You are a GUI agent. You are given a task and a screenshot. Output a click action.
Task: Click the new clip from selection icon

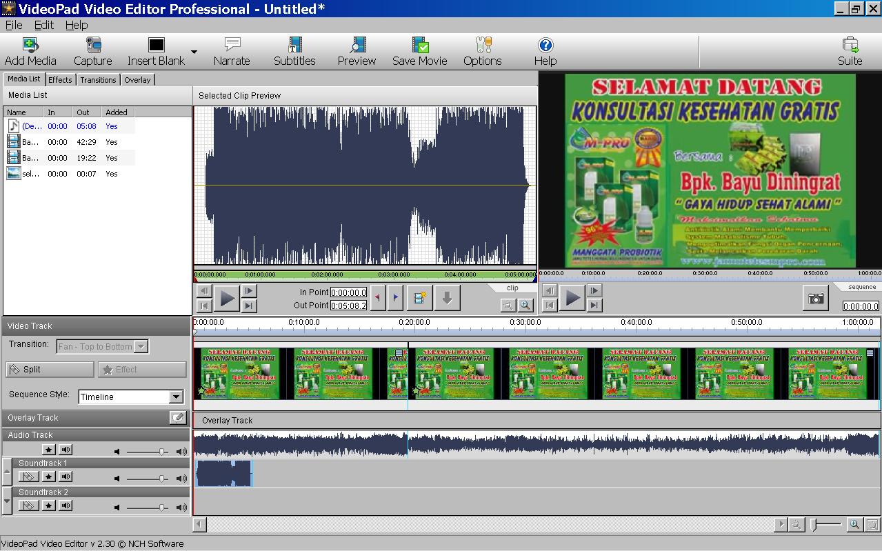[x=419, y=299]
